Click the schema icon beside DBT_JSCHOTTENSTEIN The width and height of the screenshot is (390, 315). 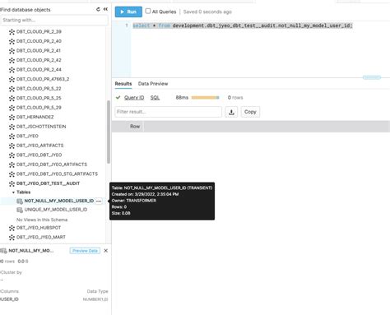[x=12, y=127]
